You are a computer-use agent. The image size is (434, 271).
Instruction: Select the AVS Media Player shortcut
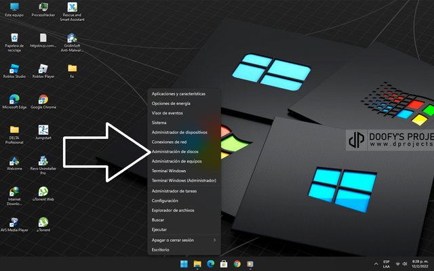(x=14, y=224)
